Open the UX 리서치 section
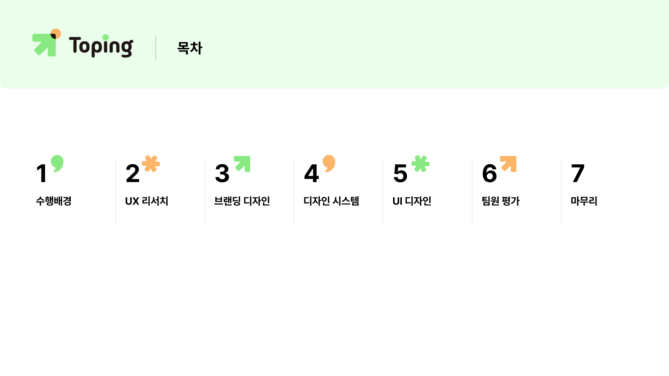 point(147,201)
